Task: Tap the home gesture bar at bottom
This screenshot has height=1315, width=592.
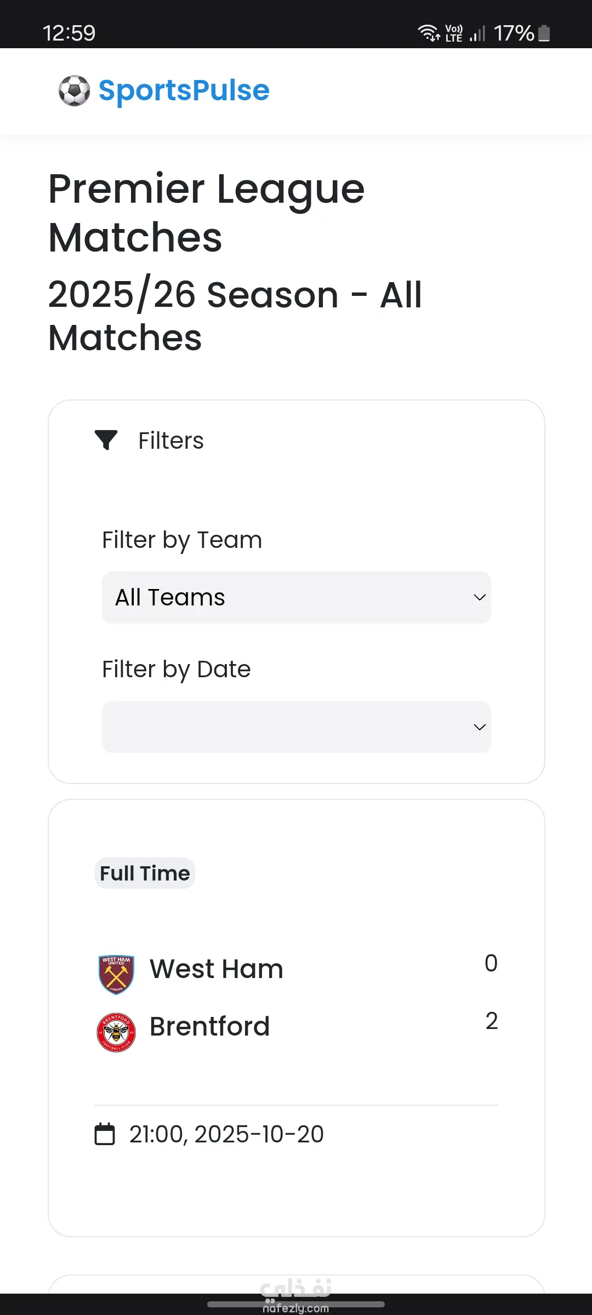Action: (296, 1304)
